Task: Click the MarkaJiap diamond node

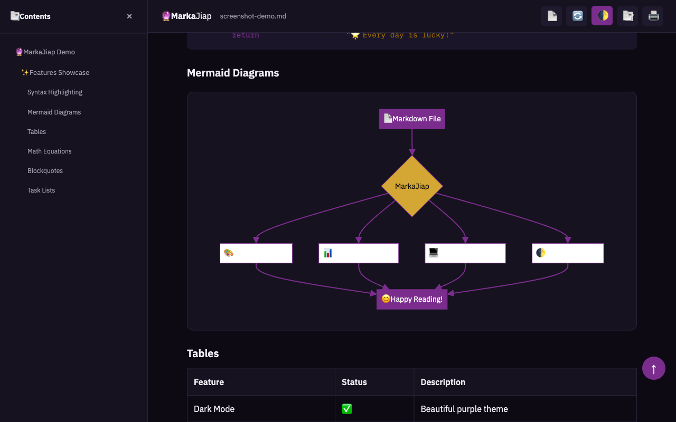Action: pos(412,186)
